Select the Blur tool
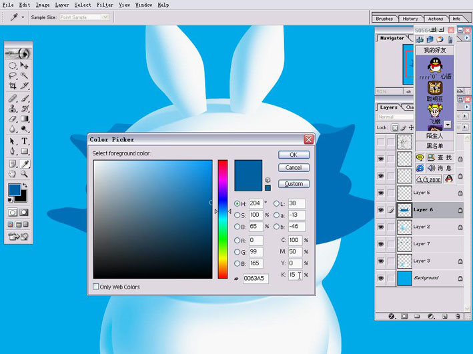The width and height of the screenshot is (473, 354). 13,129
